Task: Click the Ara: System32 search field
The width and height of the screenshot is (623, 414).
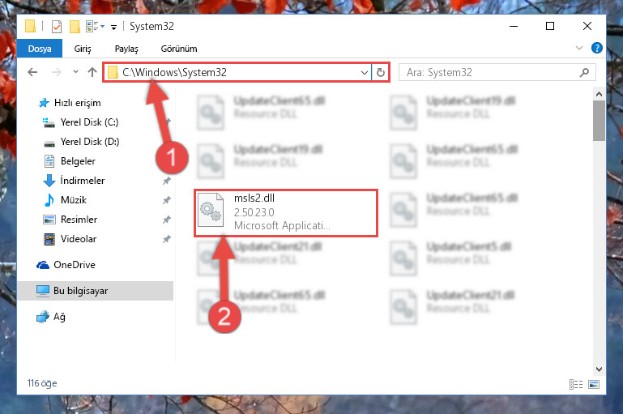Action: coord(489,72)
